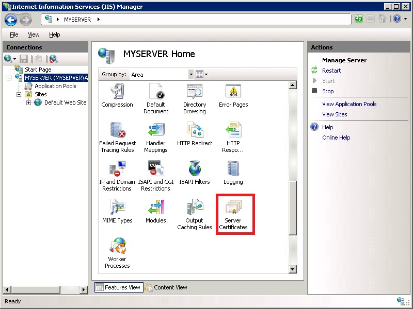Open ISAPI and CGI Restrictions

pos(156,176)
